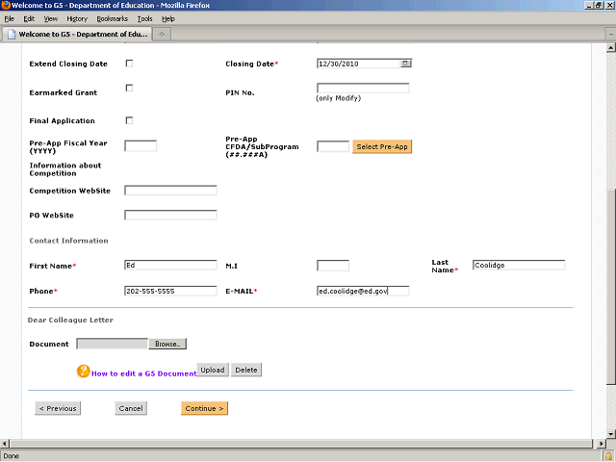
Task: Proceed with the Continue button
Action: click(x=204, y=408)
